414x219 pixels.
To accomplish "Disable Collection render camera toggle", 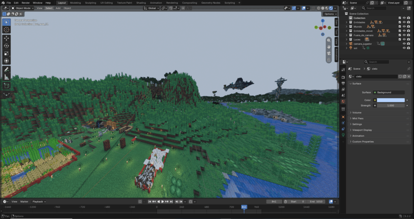I will point(409,18).
